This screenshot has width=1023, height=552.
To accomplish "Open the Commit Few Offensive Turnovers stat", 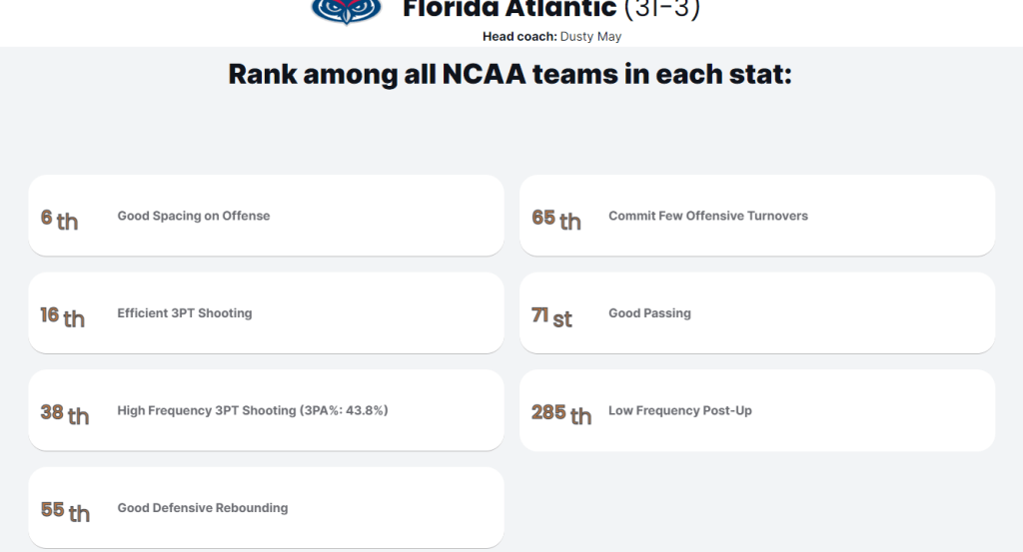I will (708, 216).
